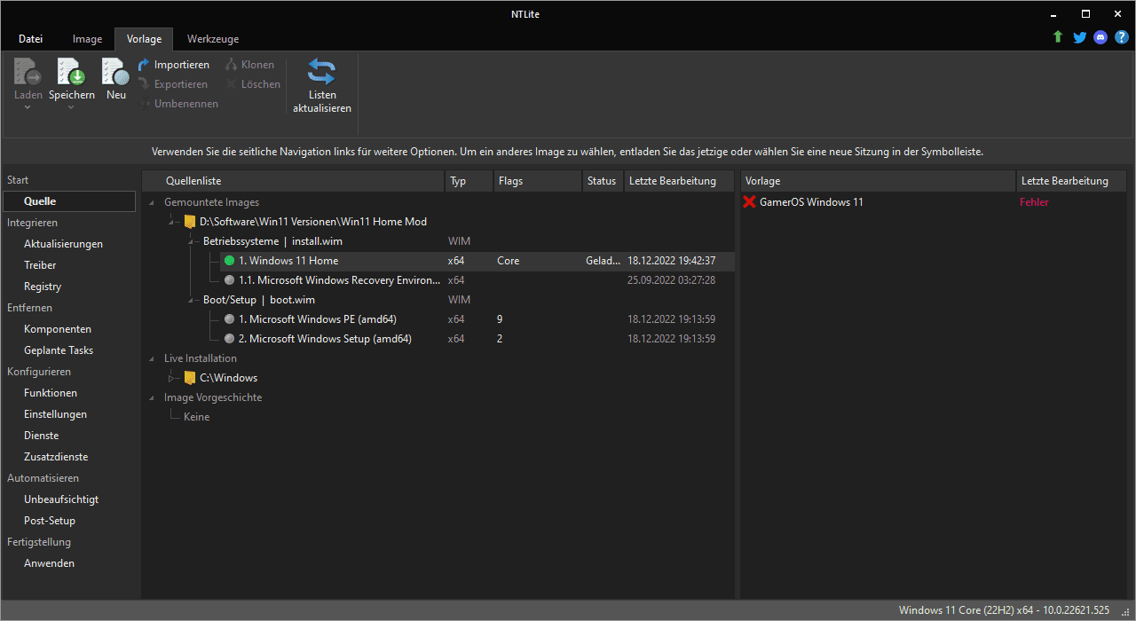Collapse the D:\Software\Win11 Versionen node
1136x621 pixels.
pos(171,222)
